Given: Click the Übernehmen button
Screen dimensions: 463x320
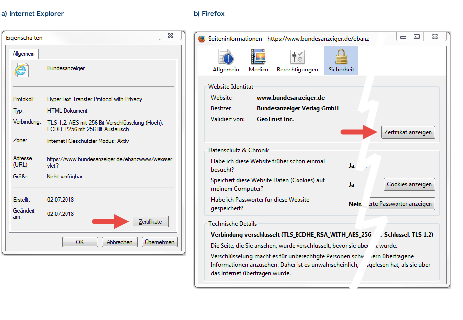Looking at the screenshot, I should [160, 242].
